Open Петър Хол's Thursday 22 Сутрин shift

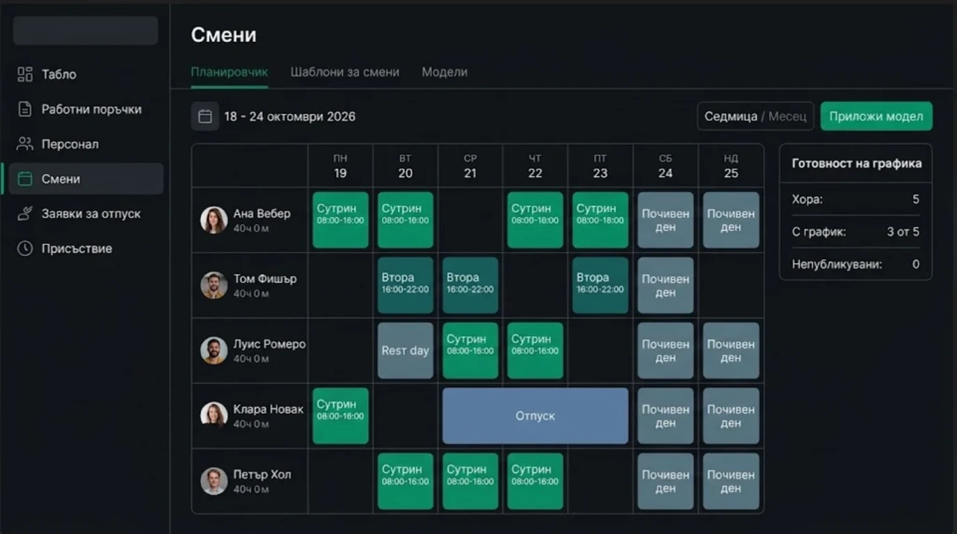point(536,481)
